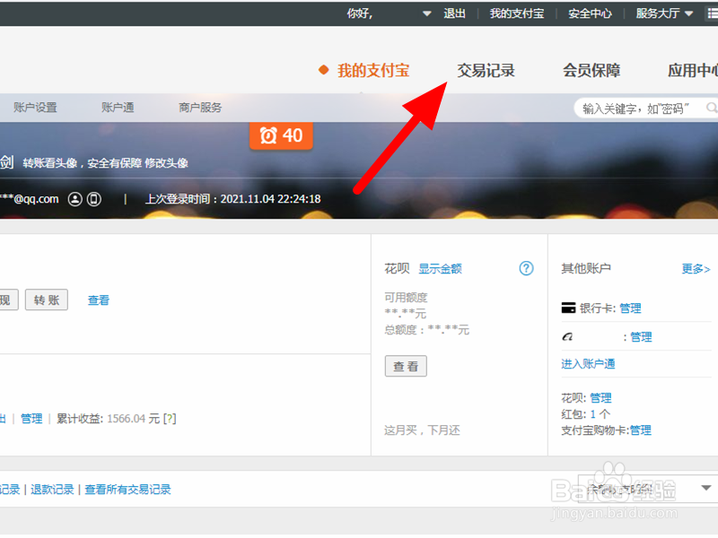
Task: Click 退出 to log out
Action: [x=454, y=13]
